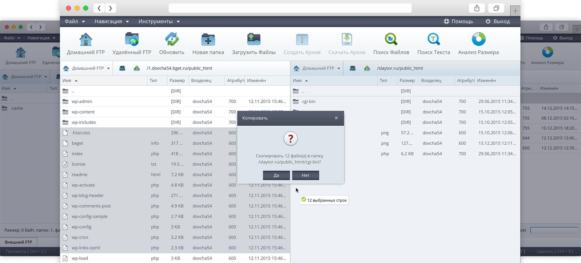The image size is (581, 263).
Task: Sort right panel by Имя column
Action: [x=334, y=80]
